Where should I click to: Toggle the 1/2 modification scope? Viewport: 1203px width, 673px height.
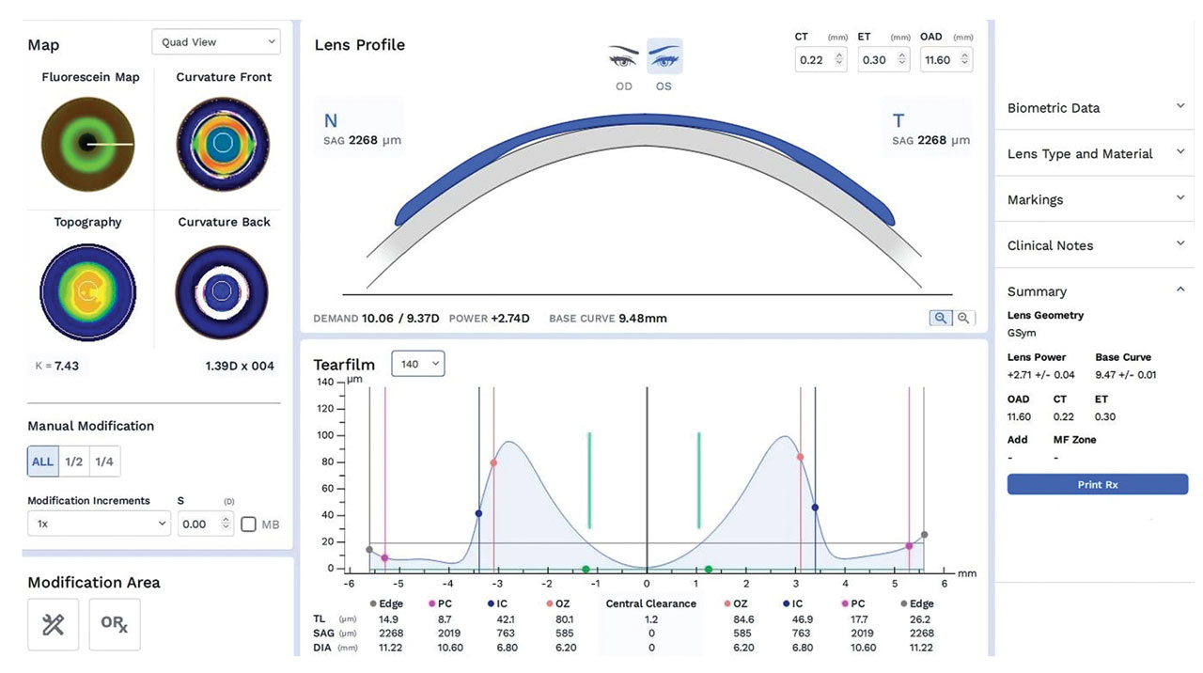pos(73,461)
